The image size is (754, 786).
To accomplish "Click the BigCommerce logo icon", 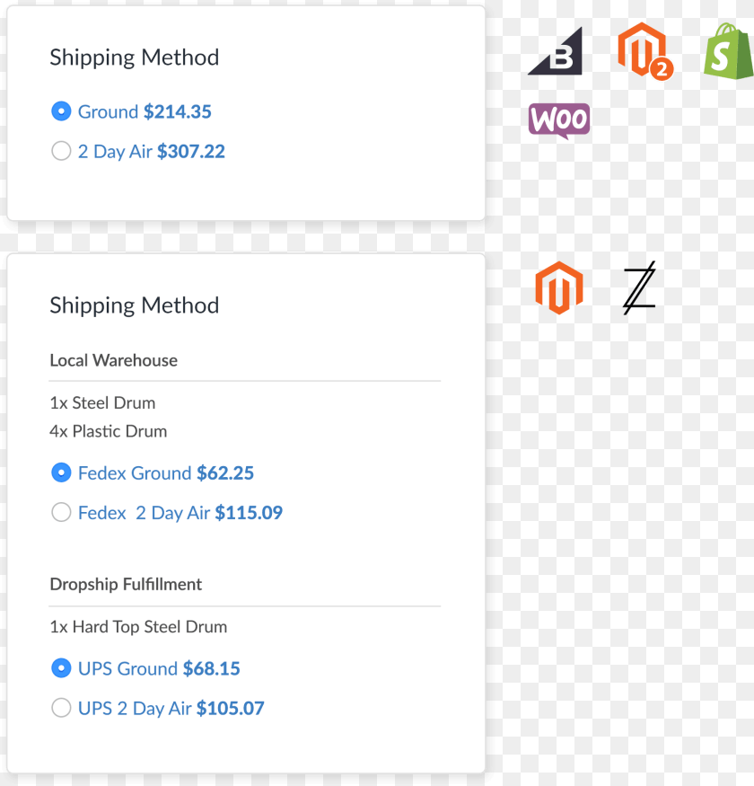I will [x=555, y=51].
